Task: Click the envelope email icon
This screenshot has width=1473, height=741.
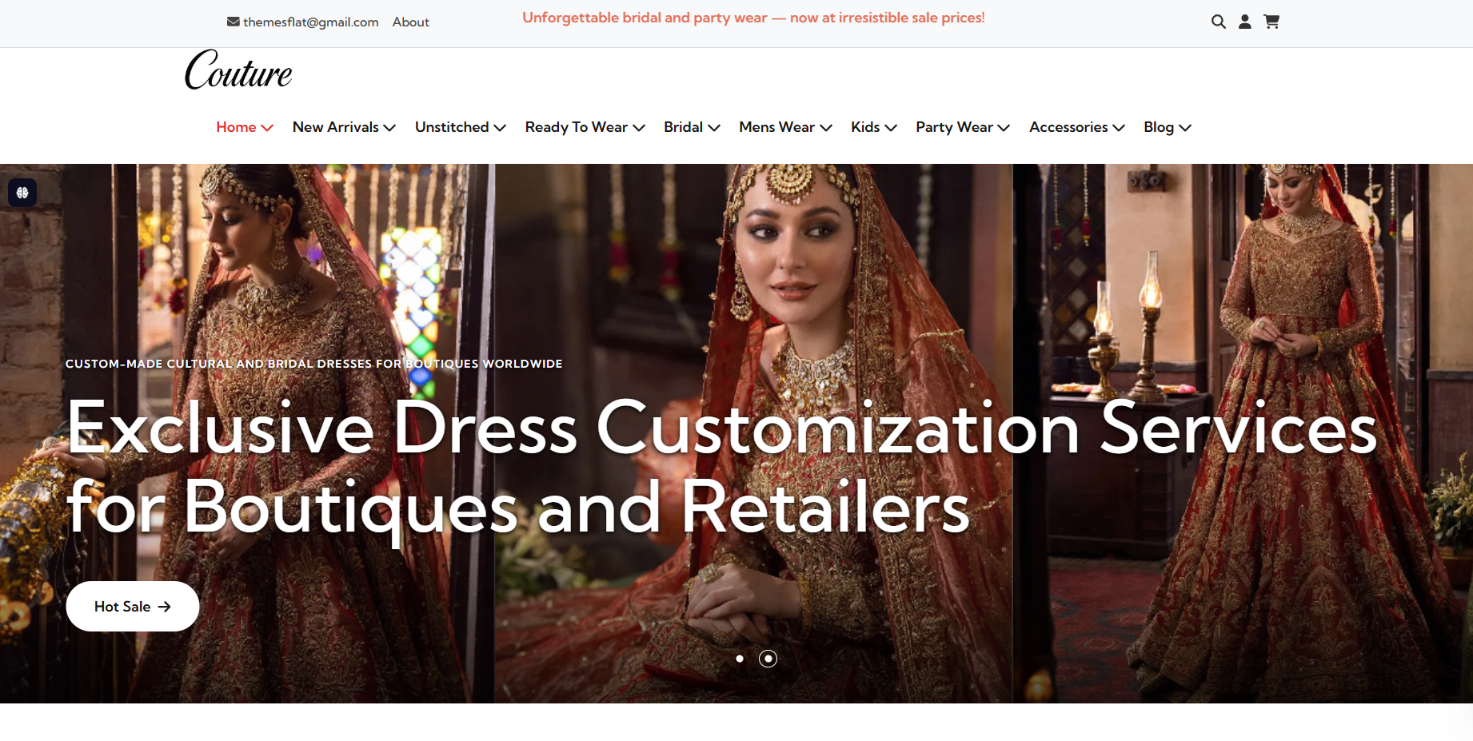Action: [234, 22]
